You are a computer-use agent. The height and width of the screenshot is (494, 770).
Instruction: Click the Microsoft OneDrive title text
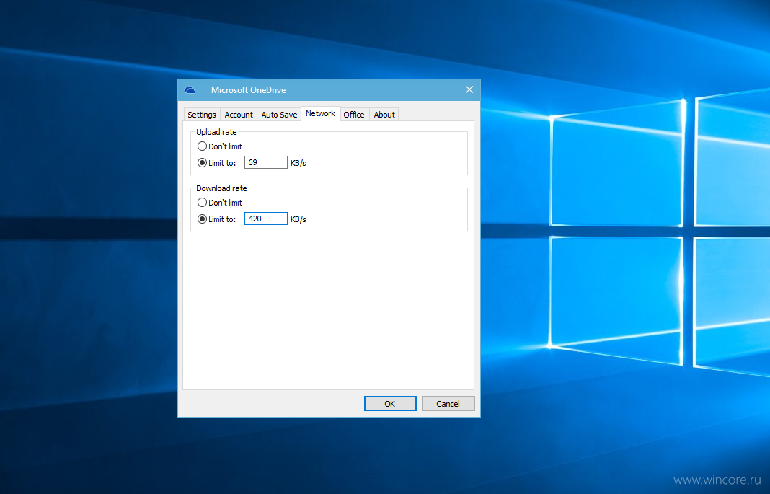click(249, 90)
